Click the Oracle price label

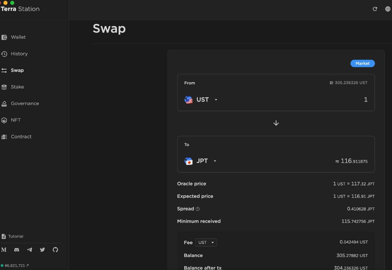point(192,184)
